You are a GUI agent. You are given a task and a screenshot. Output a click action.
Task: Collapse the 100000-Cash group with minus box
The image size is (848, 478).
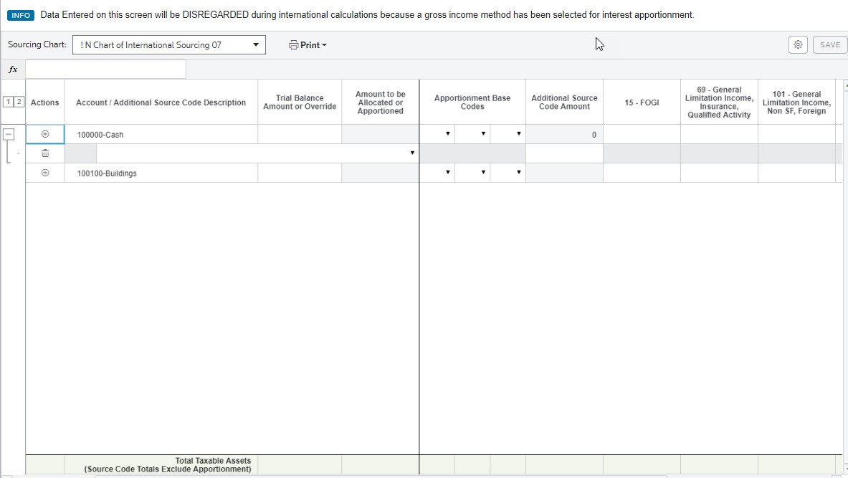(9, 134)
